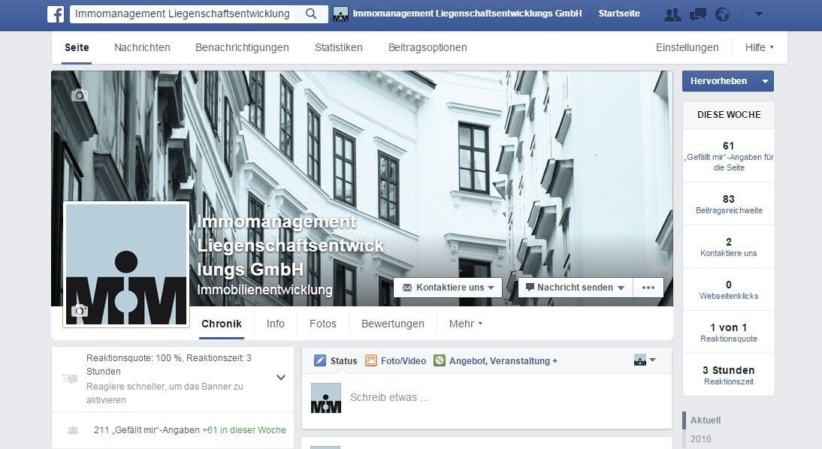
Task: Click the Facebook logo icon
Action: click(x=56, y=14)
